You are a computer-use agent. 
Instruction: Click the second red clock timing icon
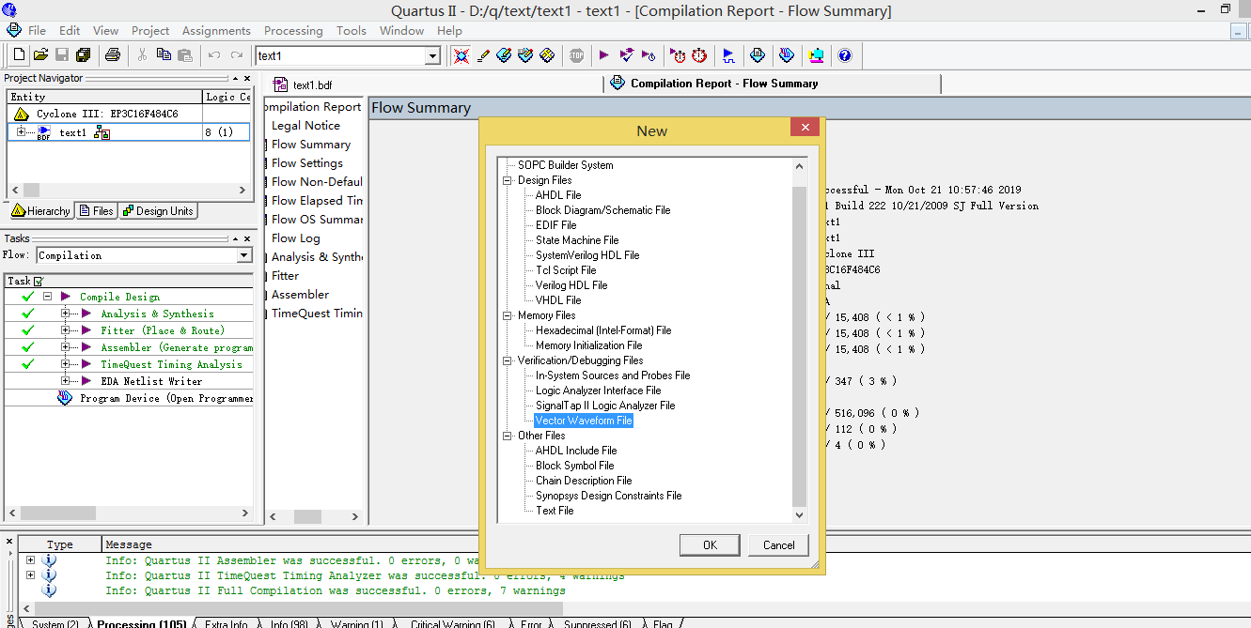tap(700, 55)
